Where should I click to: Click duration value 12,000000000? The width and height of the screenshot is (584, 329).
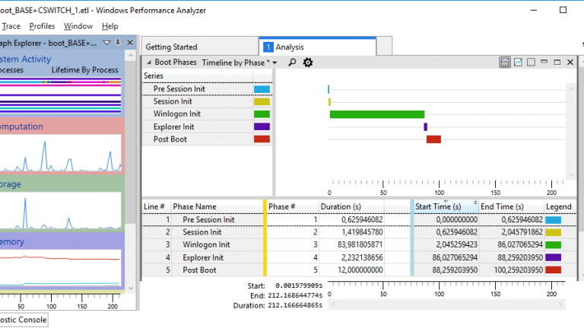[x=360, y=270]
